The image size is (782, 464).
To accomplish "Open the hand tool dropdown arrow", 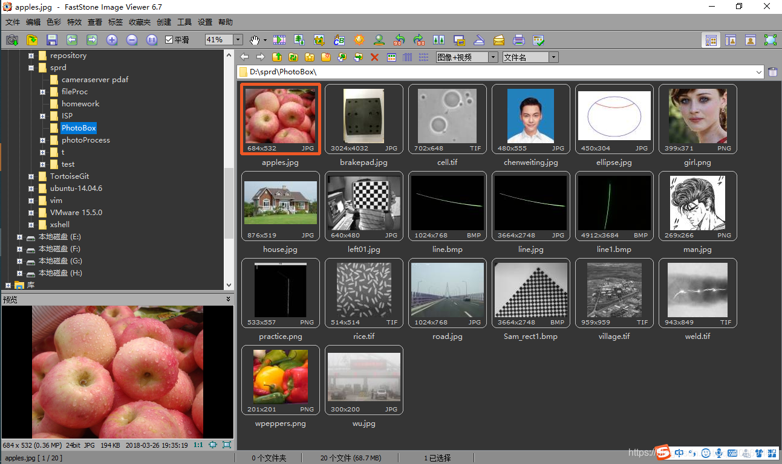I will point(265,40).
